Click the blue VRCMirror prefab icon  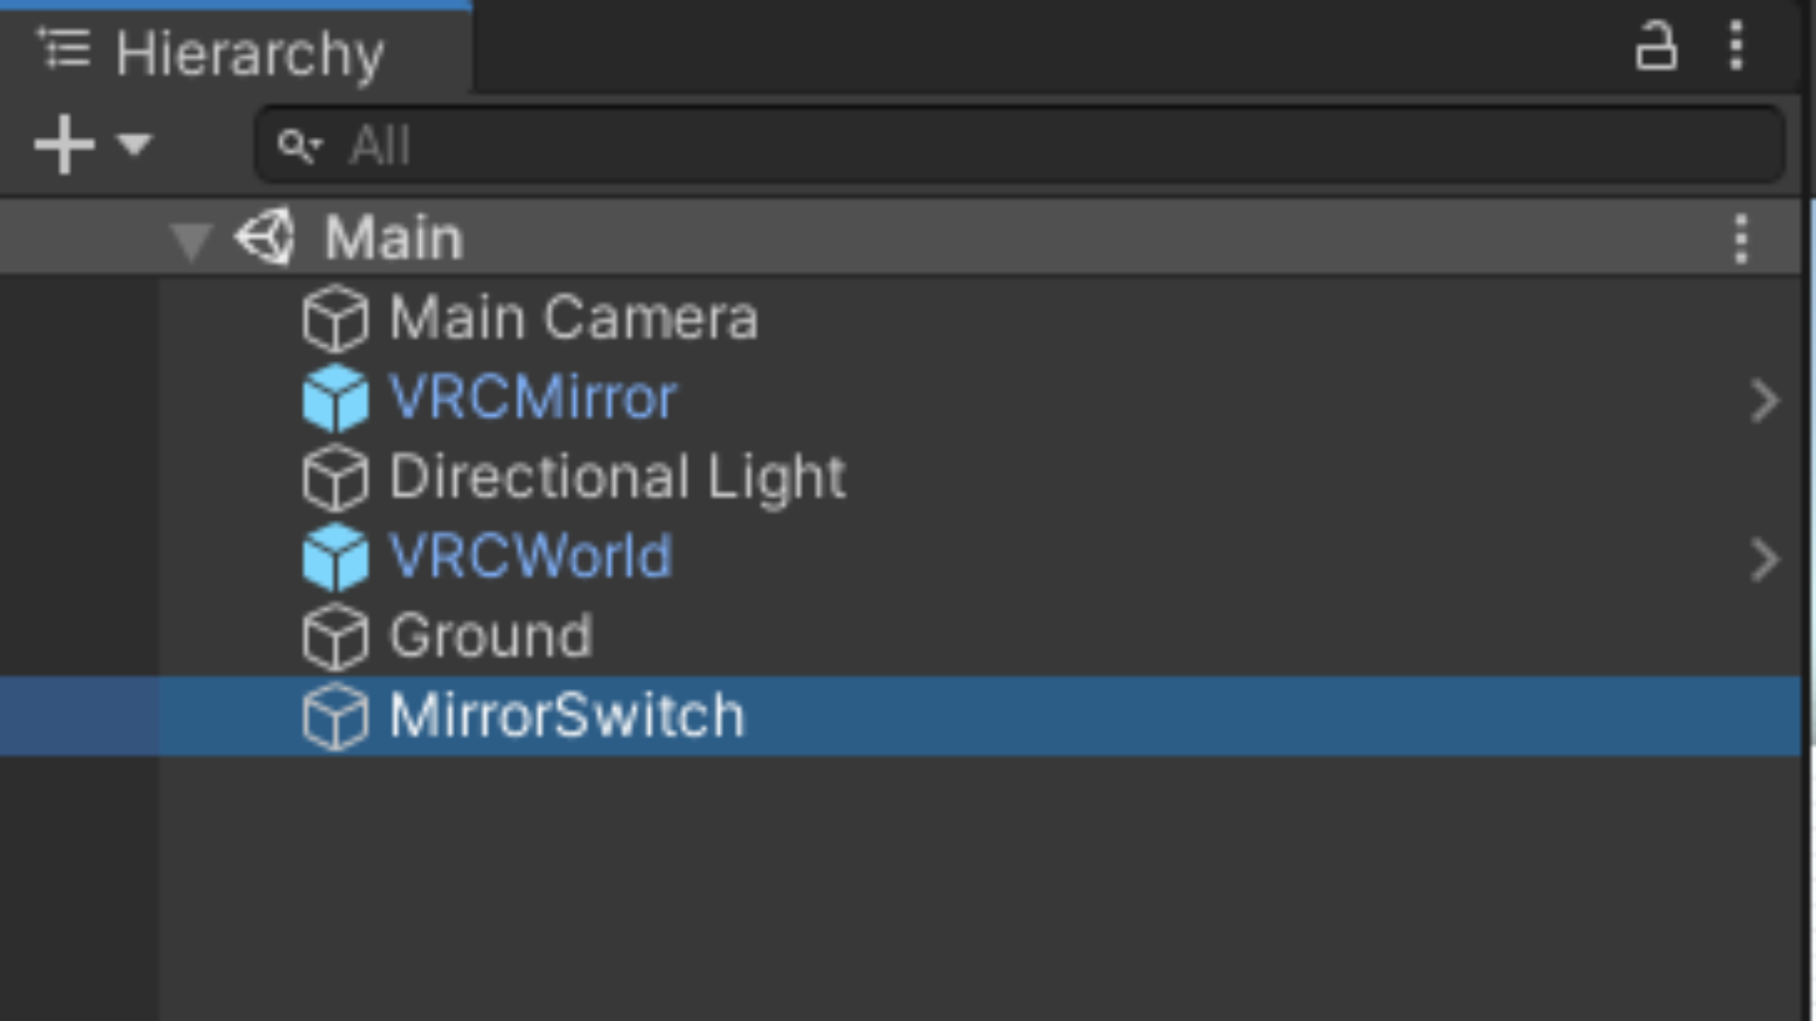tap(335, 398)
